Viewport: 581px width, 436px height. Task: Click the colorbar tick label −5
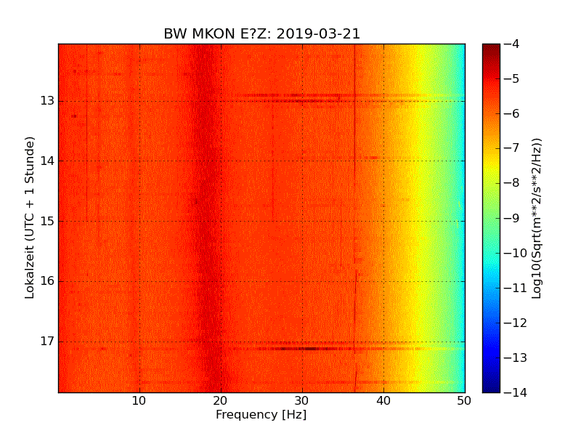pos(512,78)
